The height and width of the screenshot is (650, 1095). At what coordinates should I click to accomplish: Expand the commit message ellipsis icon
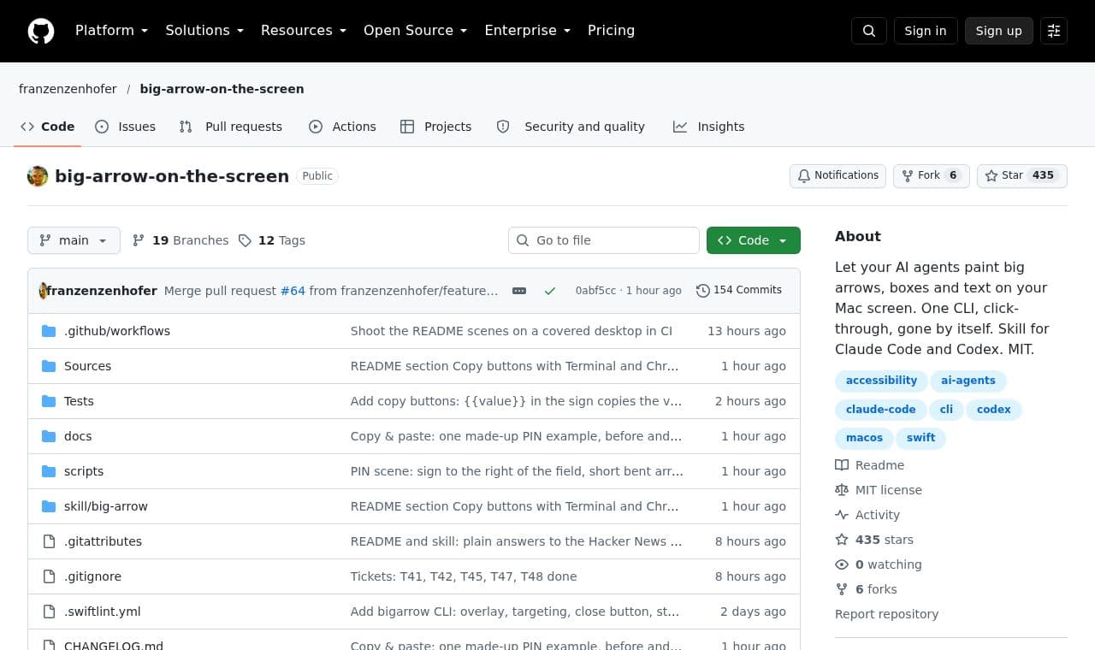point(519,291)
